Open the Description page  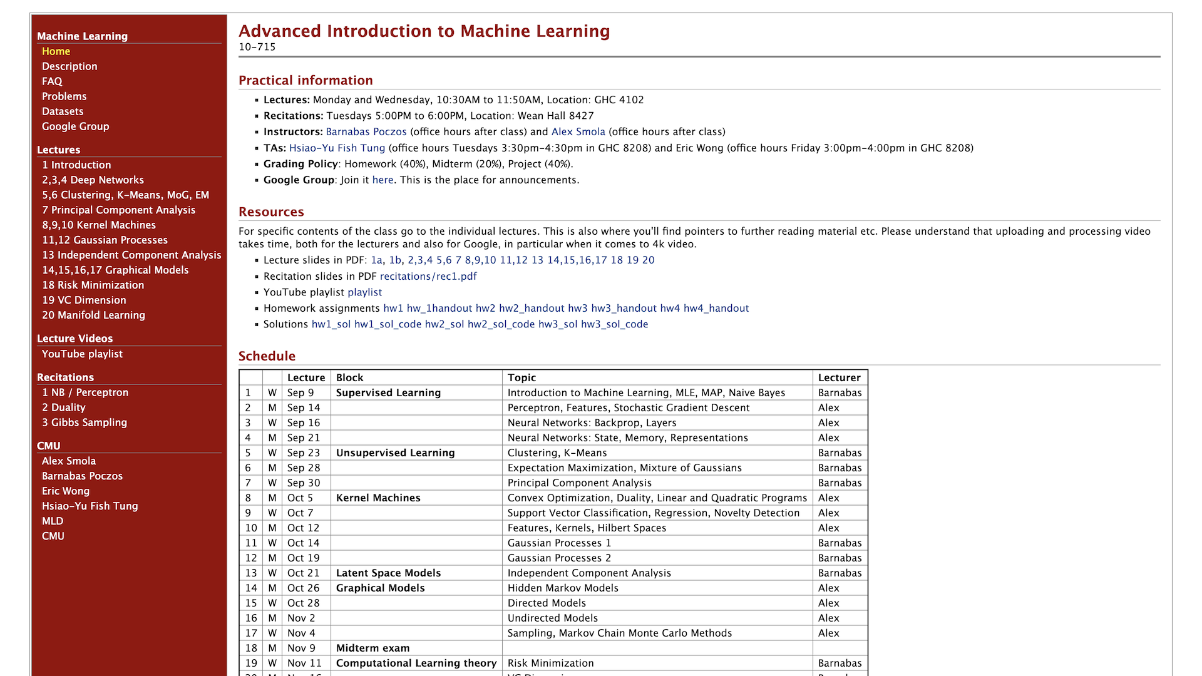(x=70, y=66)
